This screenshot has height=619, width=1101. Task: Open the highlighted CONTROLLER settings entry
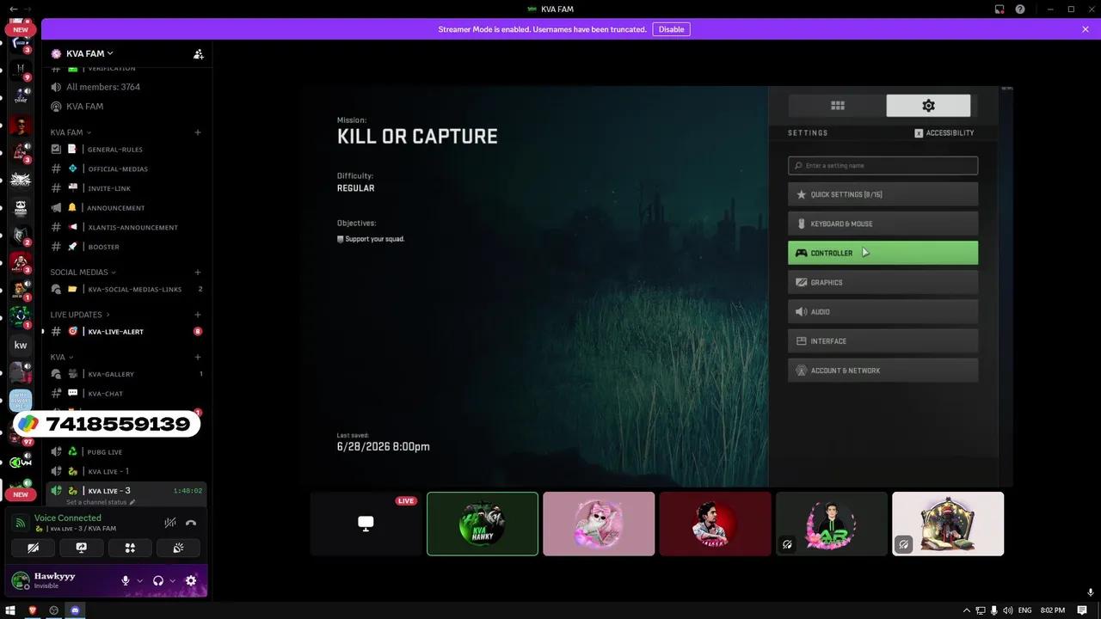click(x=883, y=253)
